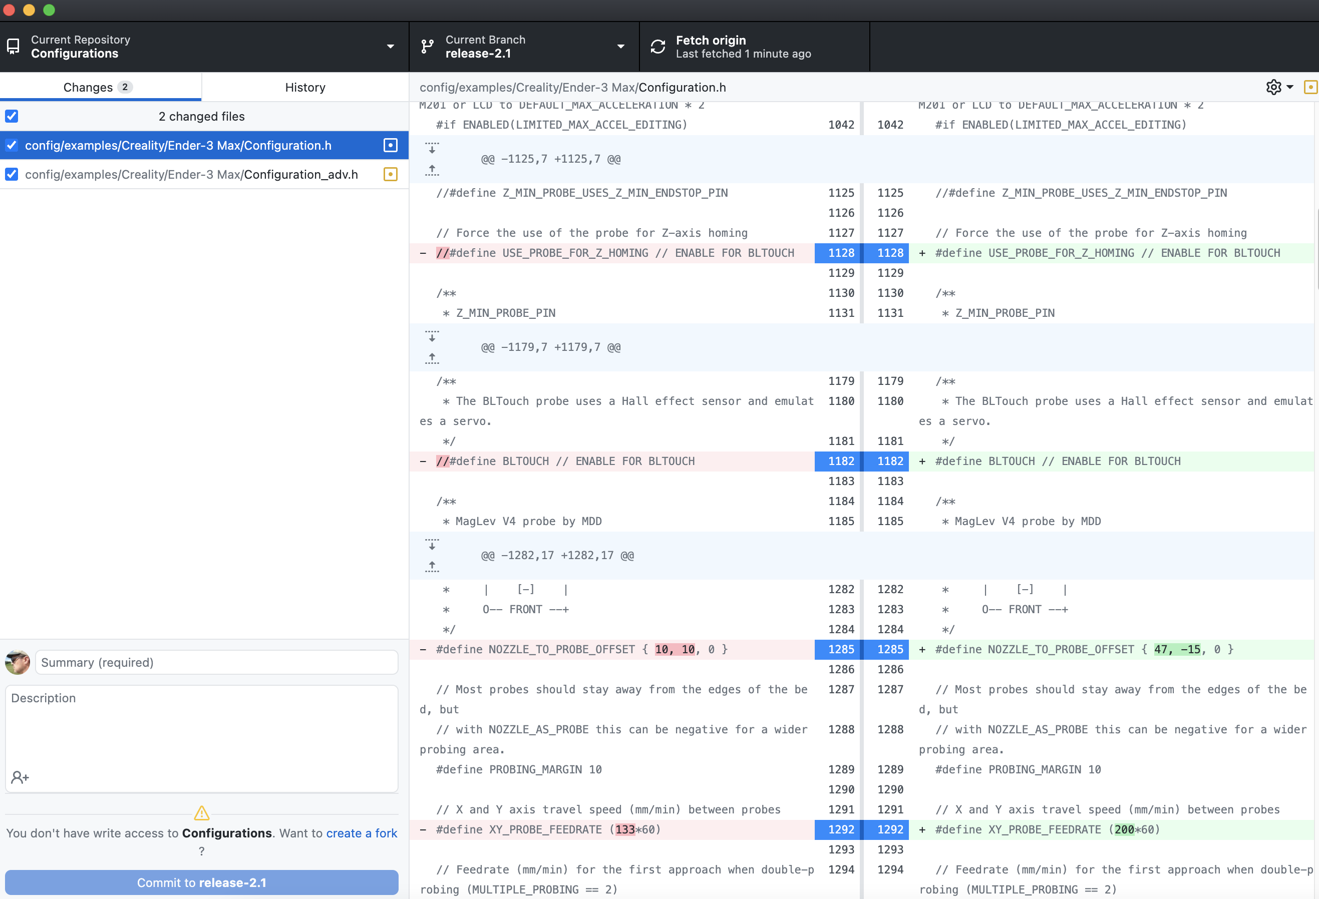Click the add co-authors icon
The width and height of the screenshot is (1319, 899).
(20, 777)
